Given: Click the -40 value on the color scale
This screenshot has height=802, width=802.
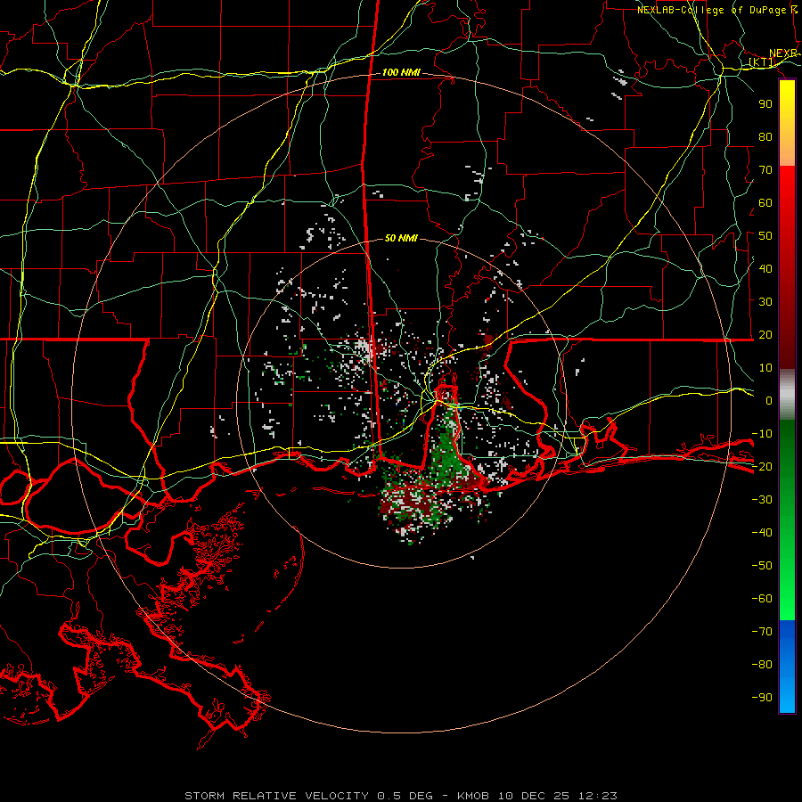Looking at the screenshot, I should pos(762,533).
